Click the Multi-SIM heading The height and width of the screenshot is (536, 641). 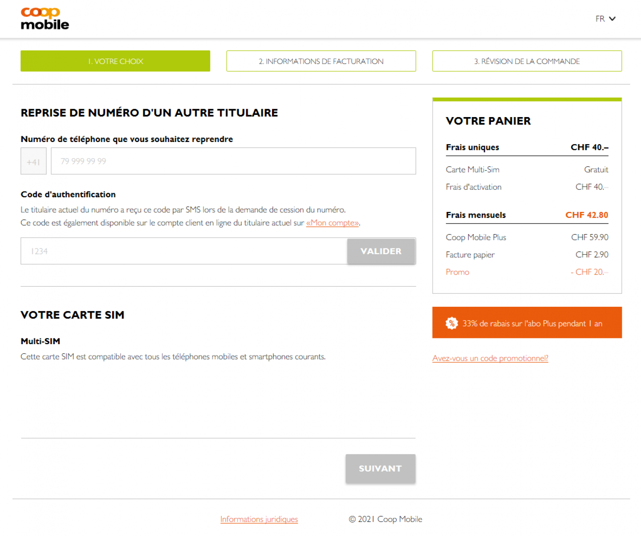point(41,341)
